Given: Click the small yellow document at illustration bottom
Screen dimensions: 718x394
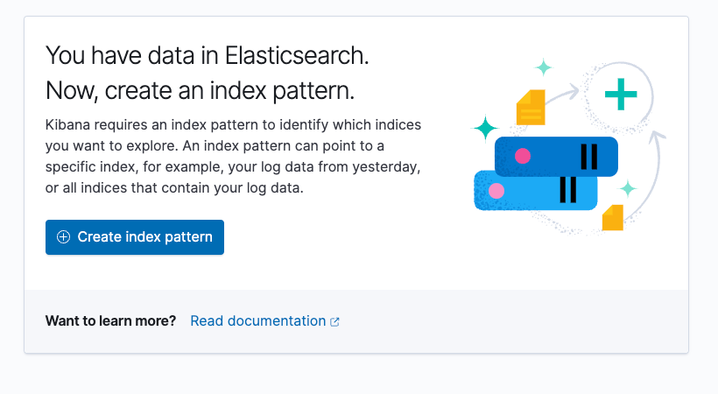Looking at the screenshot, I should click(x=613, y=217).
